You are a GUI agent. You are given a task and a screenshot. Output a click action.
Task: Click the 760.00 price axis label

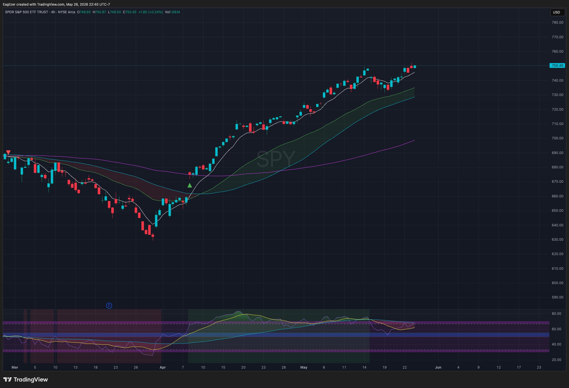pos(557,52)
